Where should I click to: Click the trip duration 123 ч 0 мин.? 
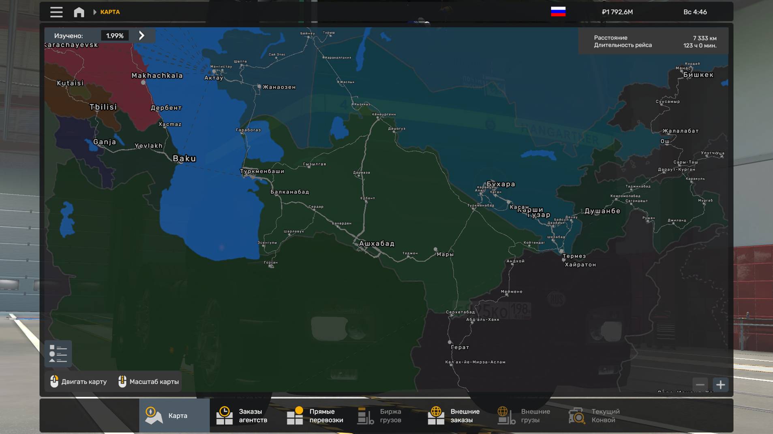coord(700,45)
